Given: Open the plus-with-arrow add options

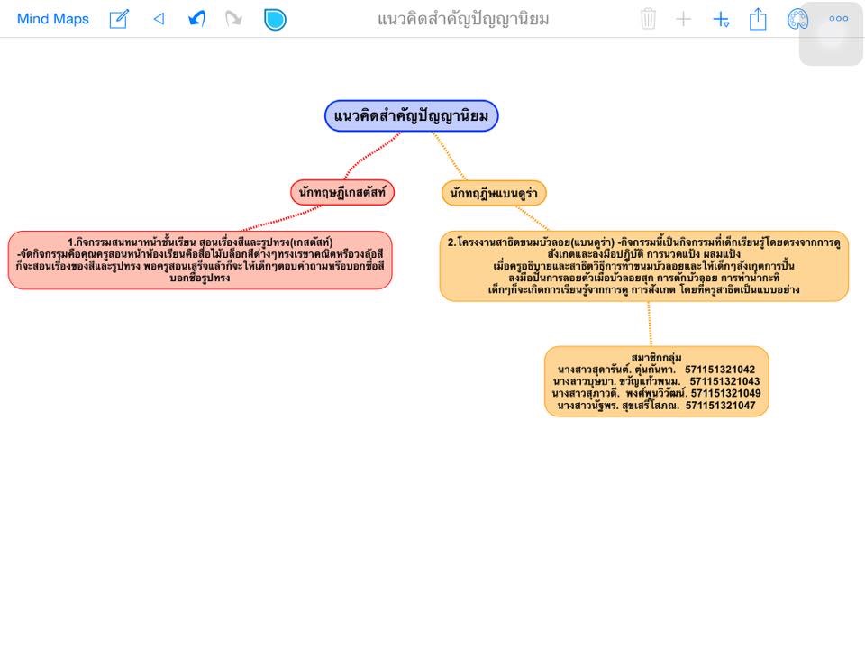Looking at the screenshot, I should click(x=721, y=19).
